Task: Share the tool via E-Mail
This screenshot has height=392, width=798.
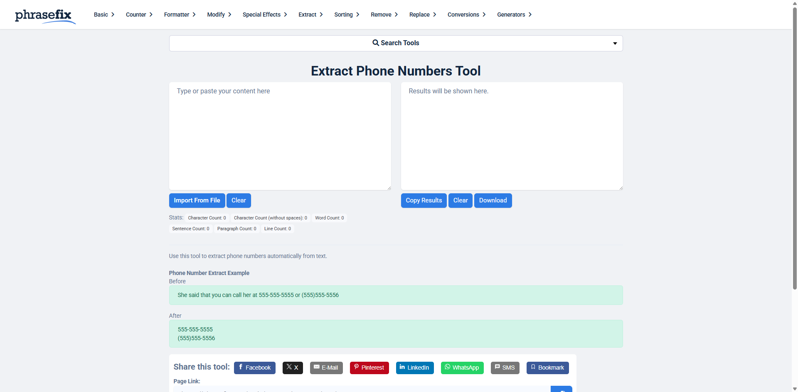Action: click(x=326, y=368)
